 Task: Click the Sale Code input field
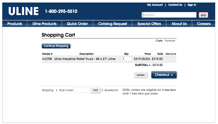[x=82, y=90]
